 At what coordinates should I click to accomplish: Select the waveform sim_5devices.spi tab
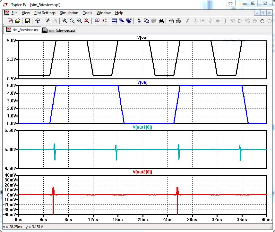pos(22,30)
